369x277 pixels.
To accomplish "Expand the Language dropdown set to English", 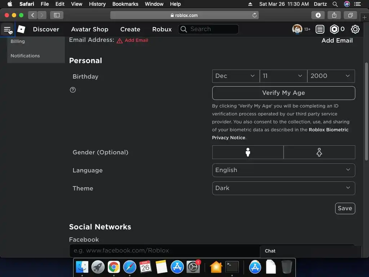I will (284, 170).
